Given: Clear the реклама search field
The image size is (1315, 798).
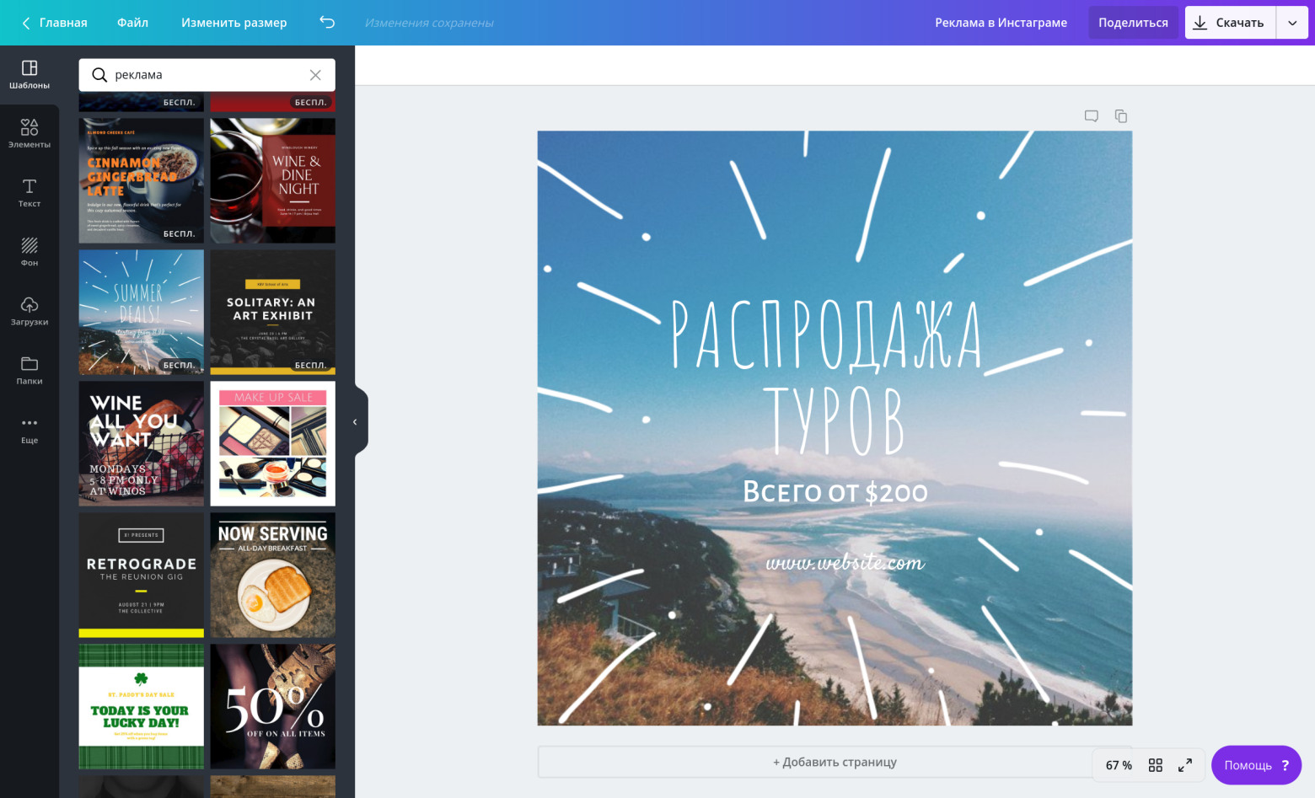Looking at the screenshot, I should coord(315,75).
